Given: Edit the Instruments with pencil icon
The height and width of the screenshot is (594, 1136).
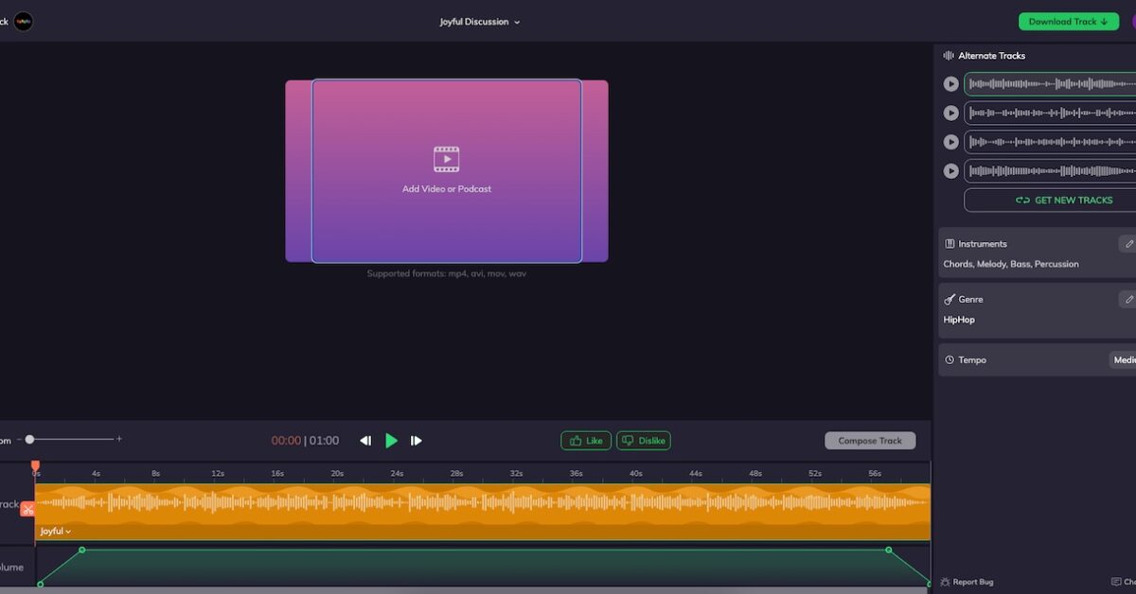Looking at the screenshot, I should [x=1127, y=244].
